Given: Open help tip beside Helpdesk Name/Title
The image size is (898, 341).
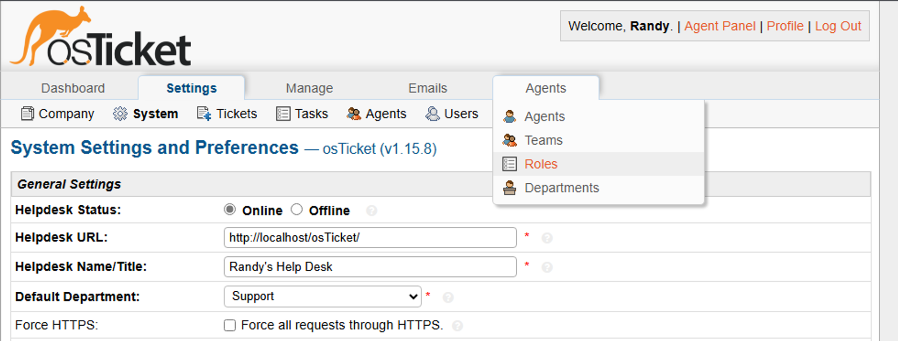Looking at the screenshot, I should click(547, 268).
